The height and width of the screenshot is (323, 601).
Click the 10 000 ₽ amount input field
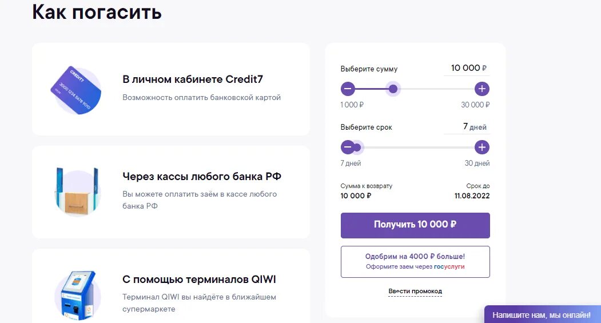465,68
